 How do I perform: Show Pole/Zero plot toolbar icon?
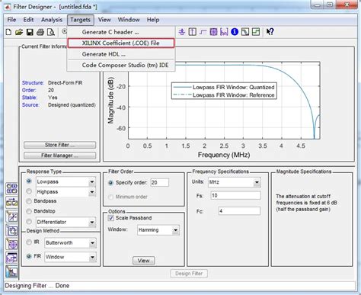tap(213, 32)
